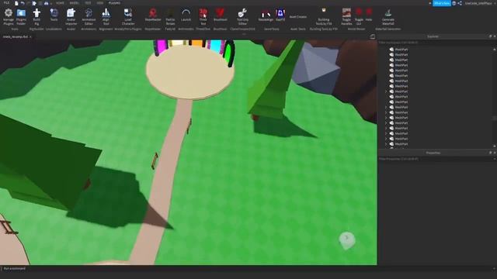
Task: Close the minis_revamp.rbxl tab
Action: [x=30, y=37]
